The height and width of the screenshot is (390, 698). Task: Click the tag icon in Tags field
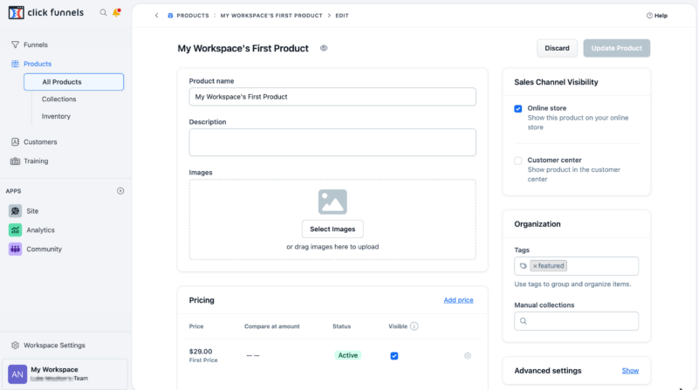point(523,266)
